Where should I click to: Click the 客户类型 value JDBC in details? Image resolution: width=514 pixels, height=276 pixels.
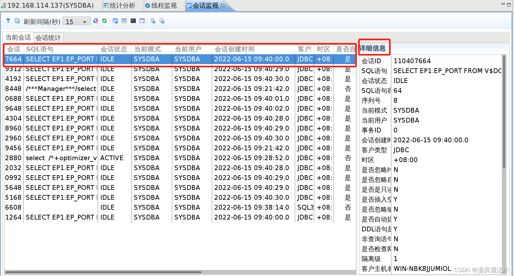[x=401, y=150]
